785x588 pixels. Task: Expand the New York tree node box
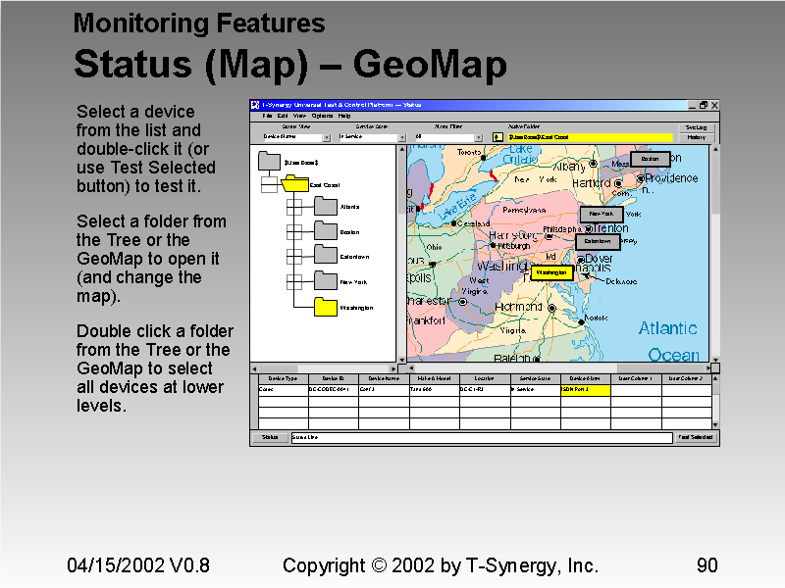tap(292, 281)
